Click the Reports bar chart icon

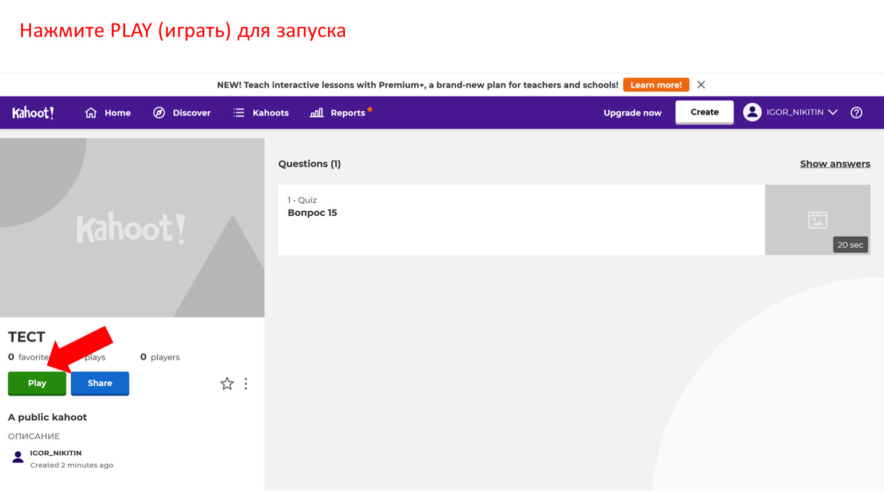(316, 113)
